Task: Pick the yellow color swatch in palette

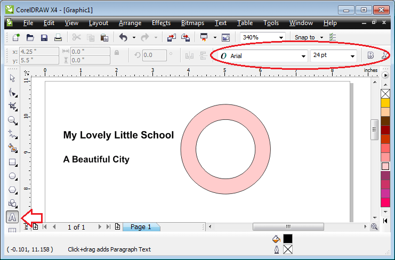Action: [x=385, y=103]
